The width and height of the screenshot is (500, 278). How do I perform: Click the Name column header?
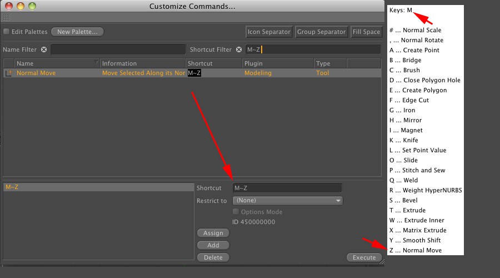pos(57,63)
